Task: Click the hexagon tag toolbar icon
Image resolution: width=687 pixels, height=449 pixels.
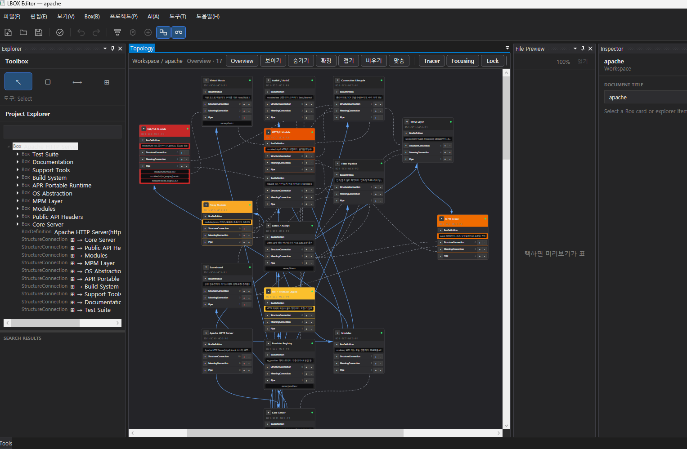Action: pos(133,32)
